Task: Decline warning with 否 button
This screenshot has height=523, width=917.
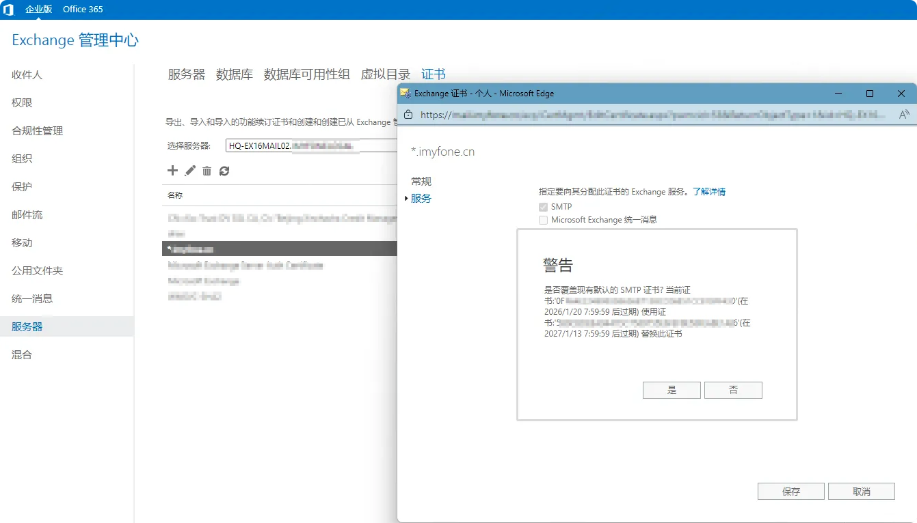Action: click(x=733, y=390)
